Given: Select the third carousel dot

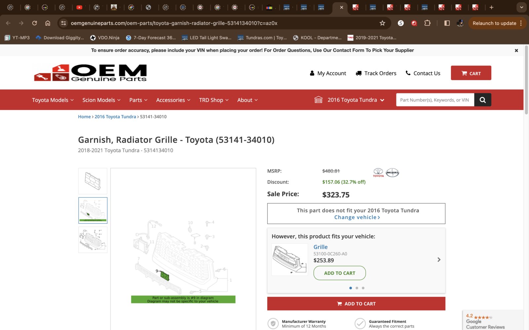Looking at the screenshot, I should 363,288.
